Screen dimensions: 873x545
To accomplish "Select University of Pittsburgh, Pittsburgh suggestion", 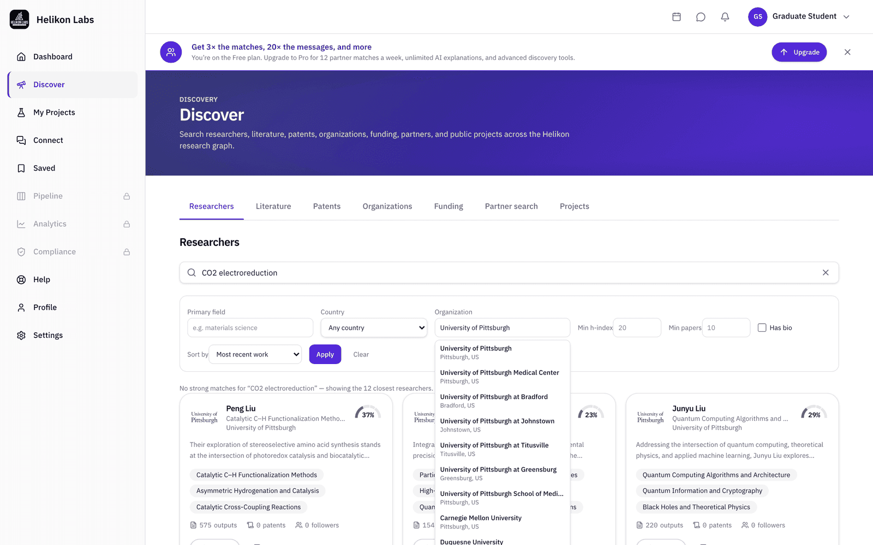I will pos(503,353).
